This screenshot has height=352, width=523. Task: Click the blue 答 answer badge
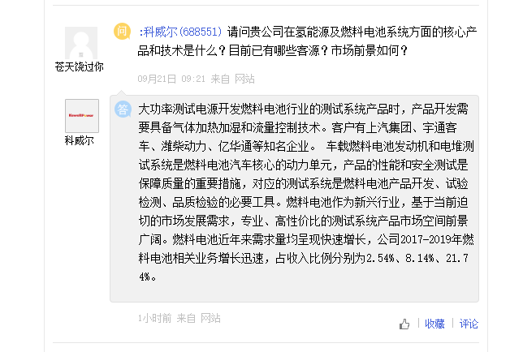click(123, 109)
